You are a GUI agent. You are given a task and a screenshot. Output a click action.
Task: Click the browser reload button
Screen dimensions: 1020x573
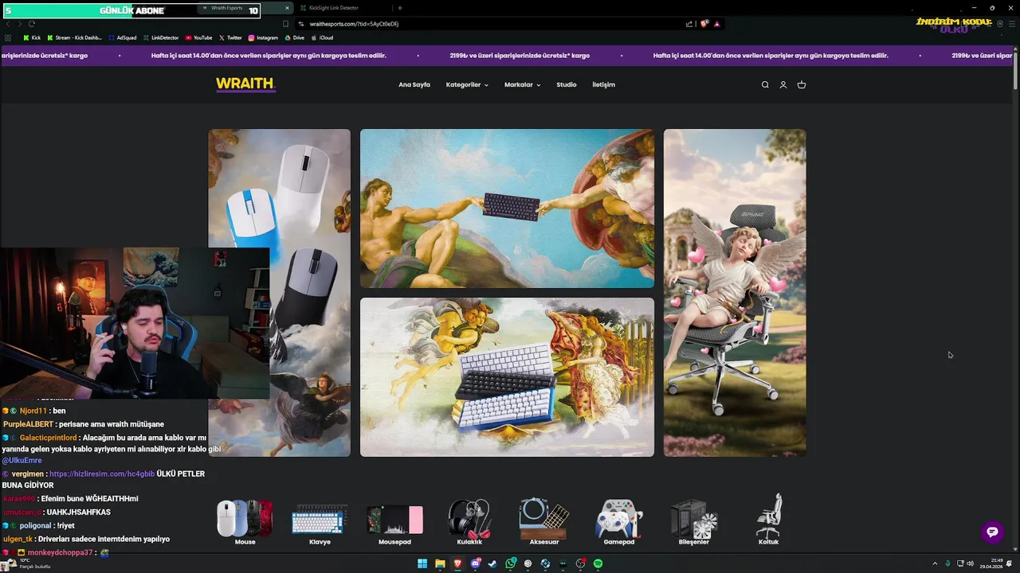point(33,24)
